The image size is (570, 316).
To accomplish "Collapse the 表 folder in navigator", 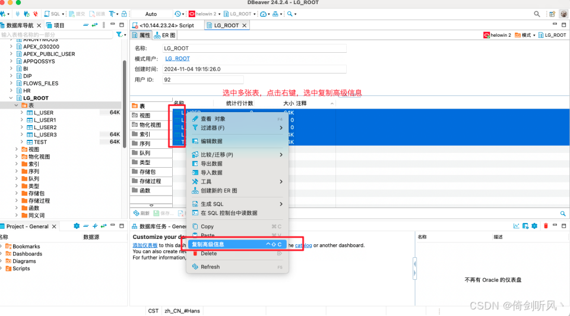I will pos(17,105).
